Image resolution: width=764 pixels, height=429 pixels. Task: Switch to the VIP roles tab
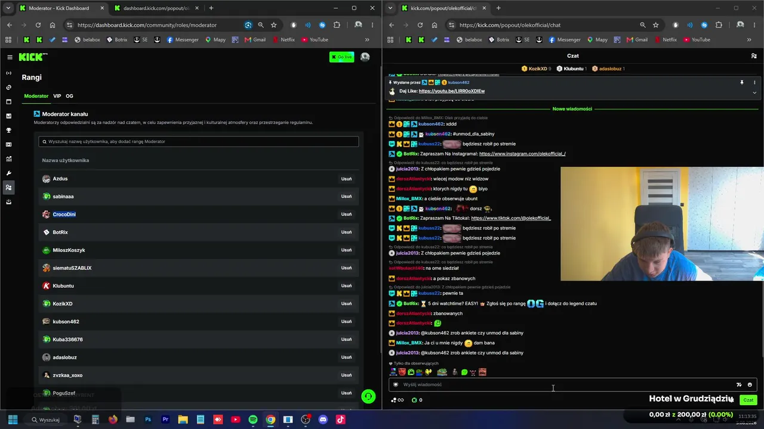pos(57,96)
